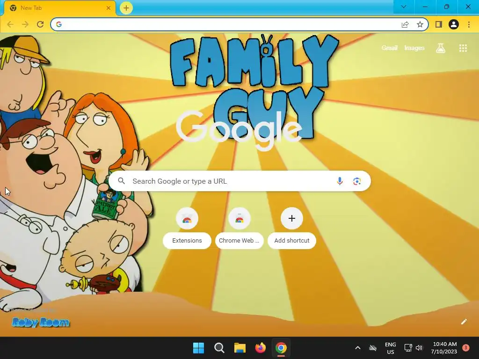
Task: Click Chrome icon in taskbar
Action: (281, 348)
